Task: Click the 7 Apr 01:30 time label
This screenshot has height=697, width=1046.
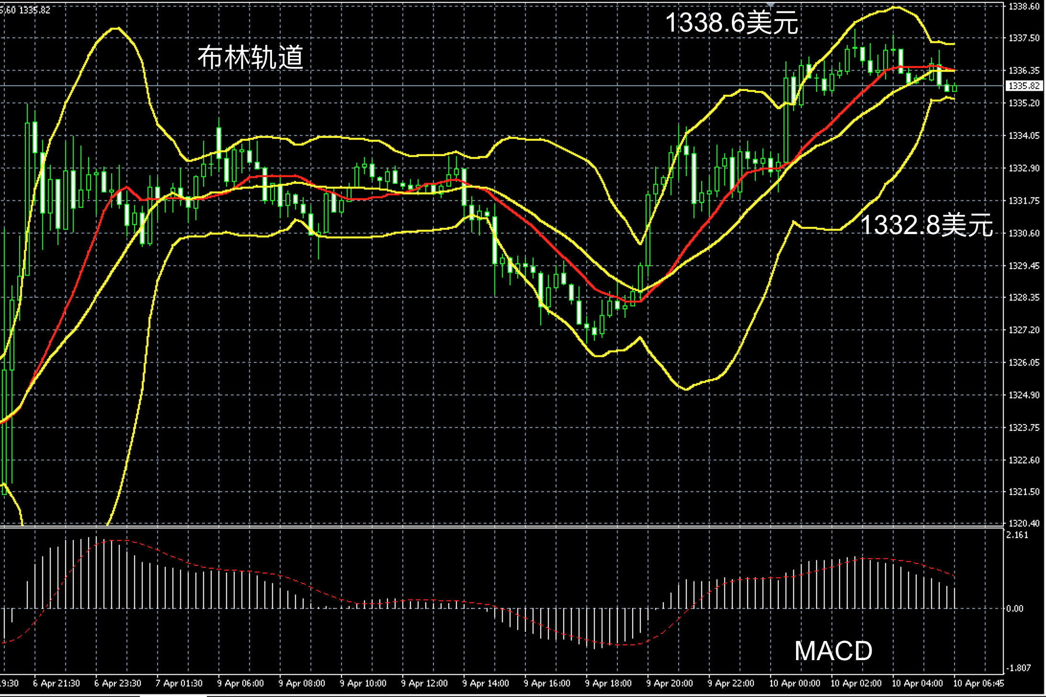Action: click(179, 684)
